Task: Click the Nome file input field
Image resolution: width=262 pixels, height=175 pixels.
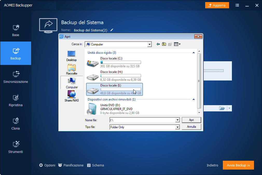Action: (x=142, y=120)
